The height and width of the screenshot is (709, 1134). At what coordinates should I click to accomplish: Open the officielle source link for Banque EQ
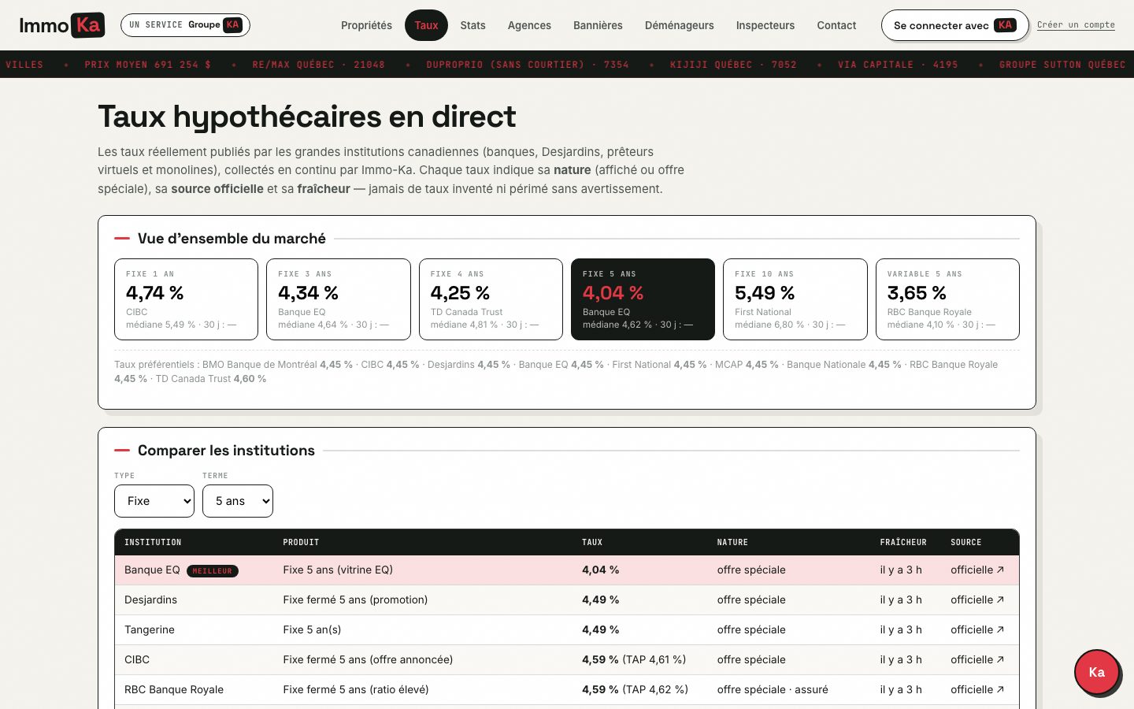tap(977, 570)
